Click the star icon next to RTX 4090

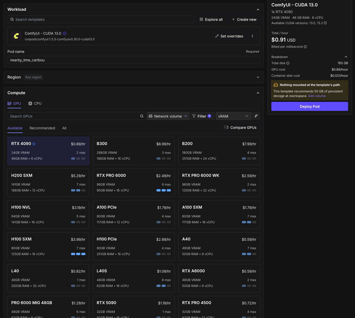click(34, 144)
